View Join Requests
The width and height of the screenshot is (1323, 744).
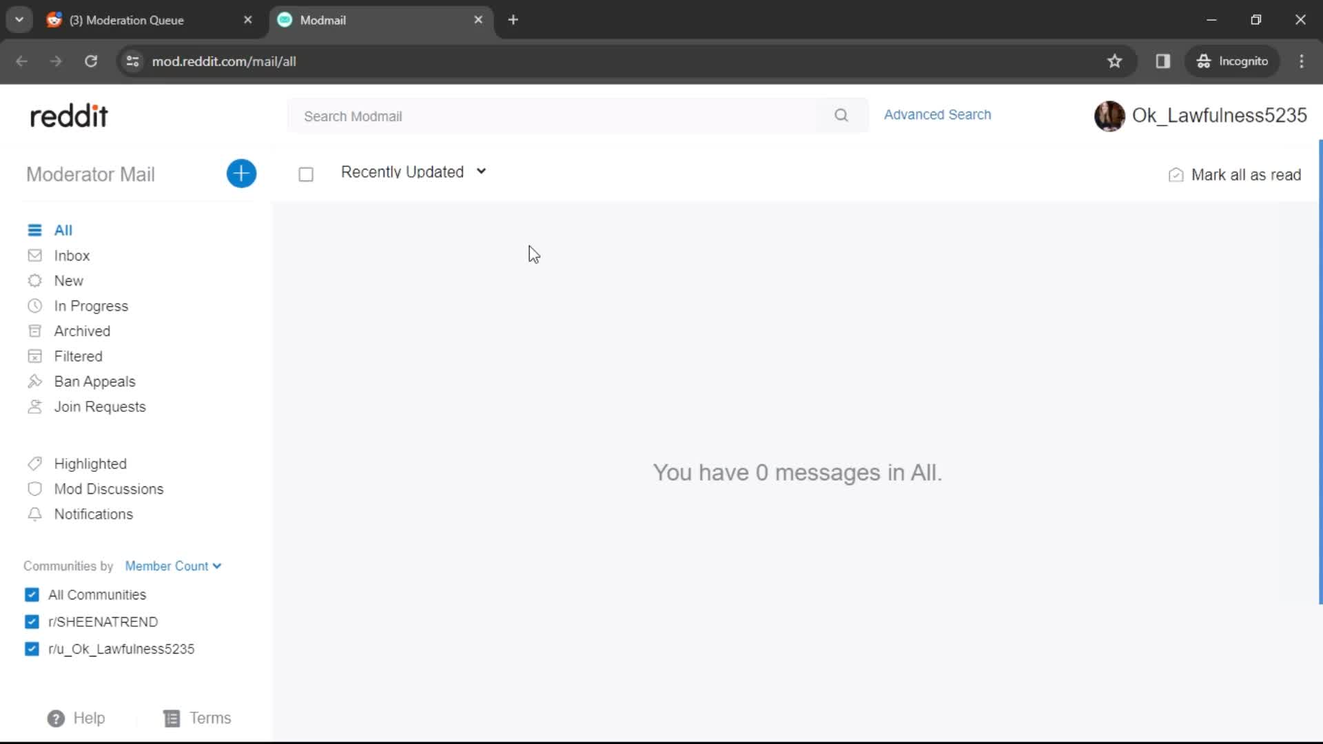[x=100, y=406]
